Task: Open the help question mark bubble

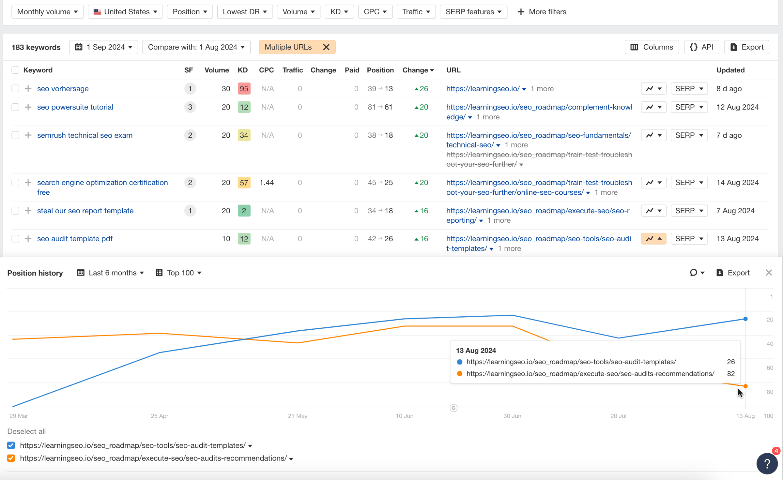Action: tap(767, 463)
